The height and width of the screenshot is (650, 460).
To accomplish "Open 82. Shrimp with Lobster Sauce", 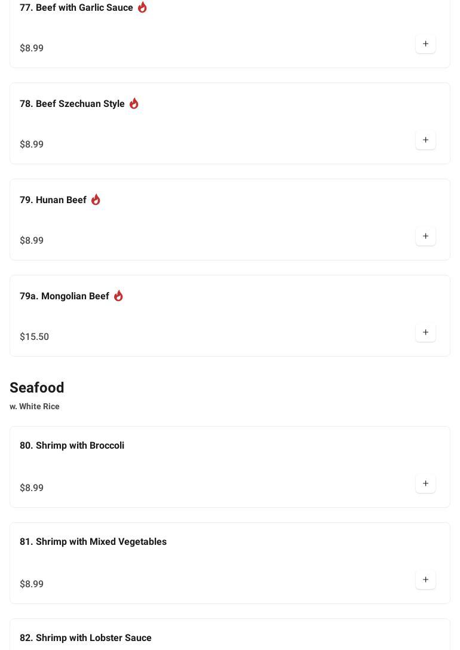I will click(85, 638).
